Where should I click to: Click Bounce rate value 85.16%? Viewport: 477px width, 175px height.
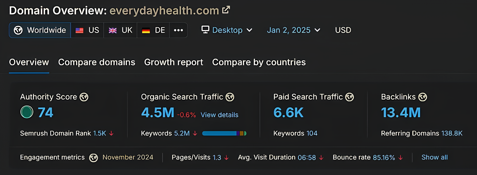click(x=384, y=157)
